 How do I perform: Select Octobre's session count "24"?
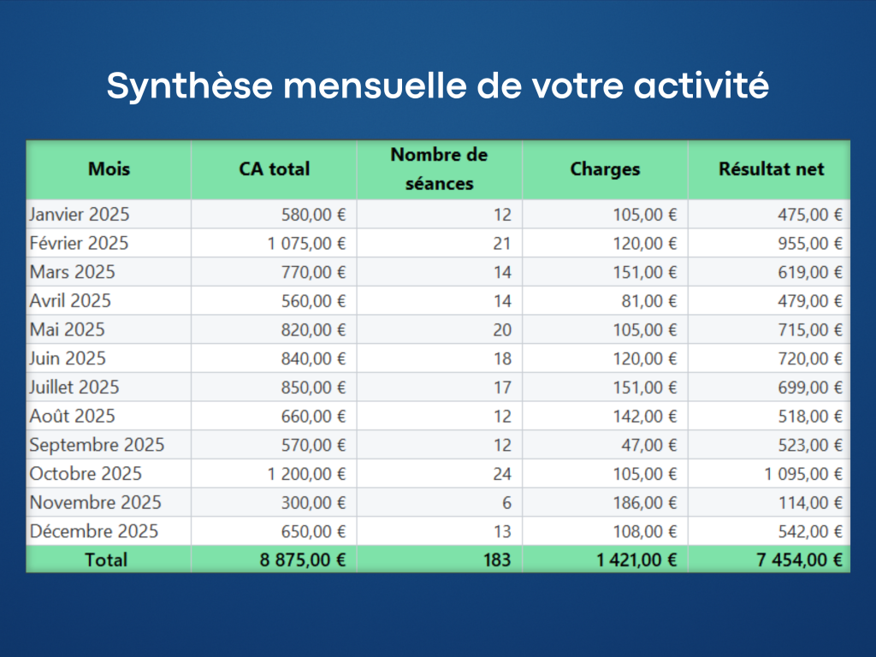502,474
